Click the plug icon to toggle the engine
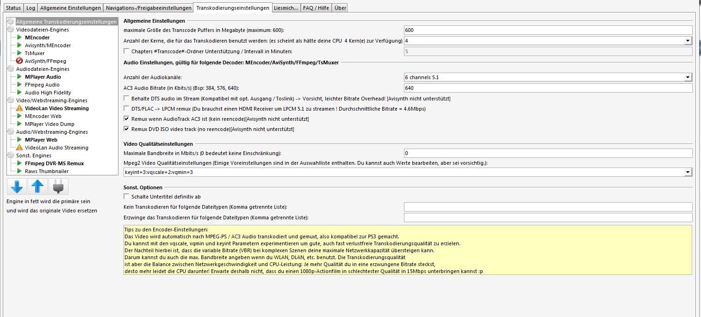701x317 pixels. [x=59, y=186]
